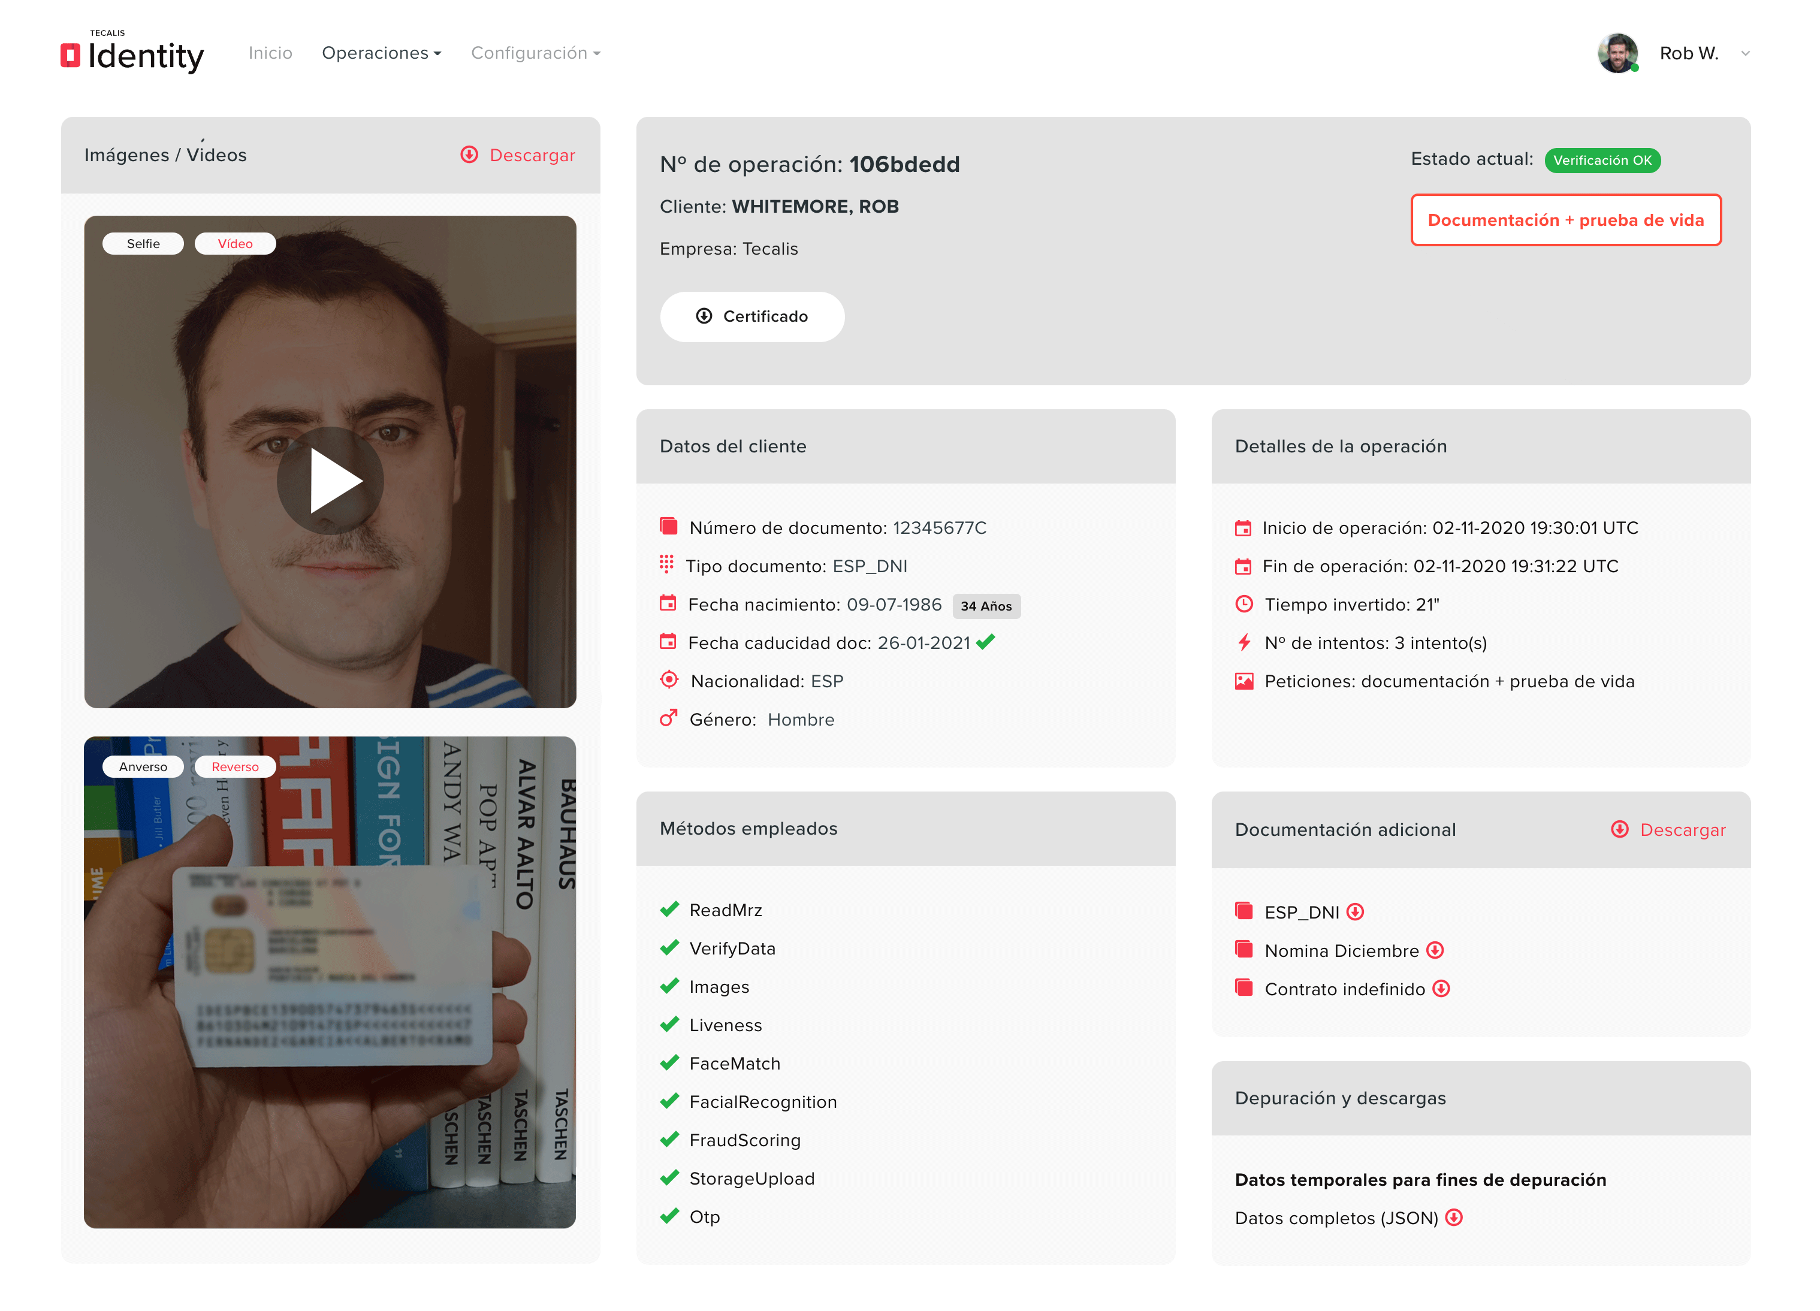Click download icon in Documentación adicional header
This screenshot has height=1311, width=1820.
click(1619, 829)
